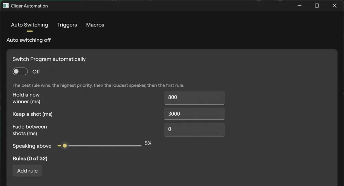The width and height of the screenshot is (344, 186).
Task: Click the 'Switch Program automatically' heading
Action: point(49,59)
